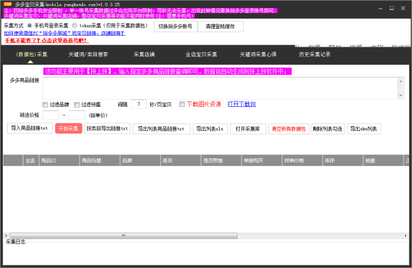Select token采集 radio option
412x268 pixels.
point(75,25)
